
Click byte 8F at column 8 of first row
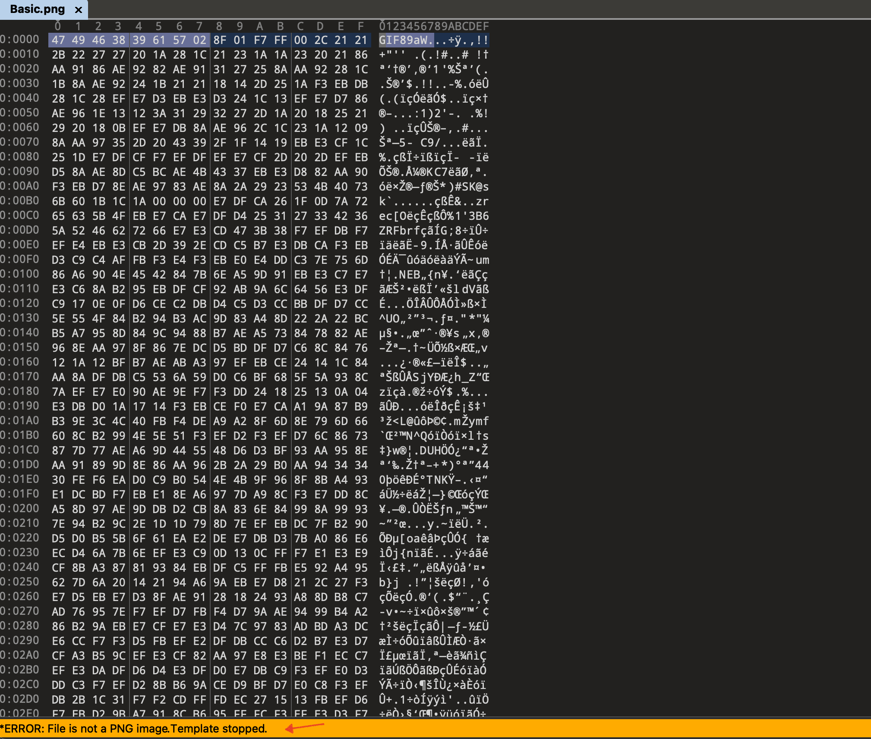click(x=220, y=40)
